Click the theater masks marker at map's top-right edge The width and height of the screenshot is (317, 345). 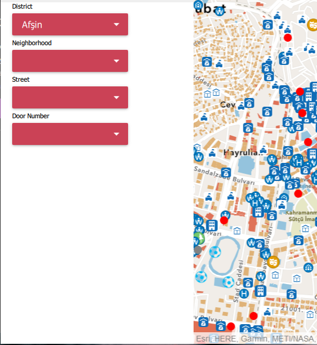[312, 24]
